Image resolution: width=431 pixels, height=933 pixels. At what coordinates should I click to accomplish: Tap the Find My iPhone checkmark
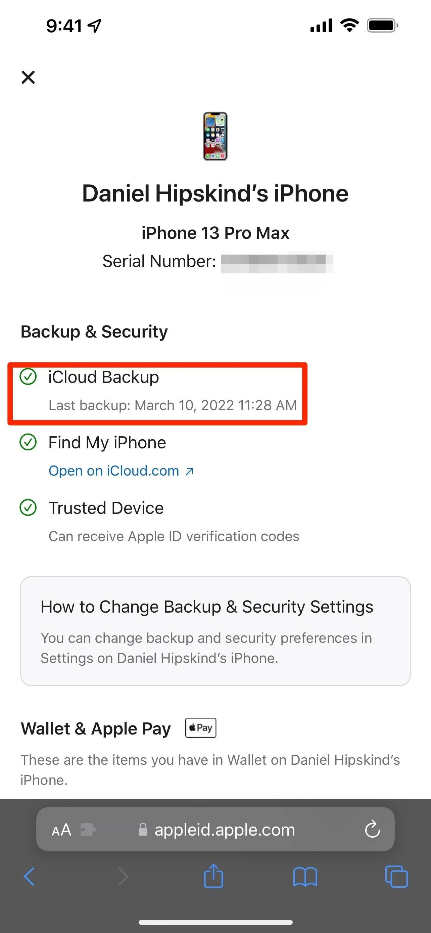[x=28, y=442]
